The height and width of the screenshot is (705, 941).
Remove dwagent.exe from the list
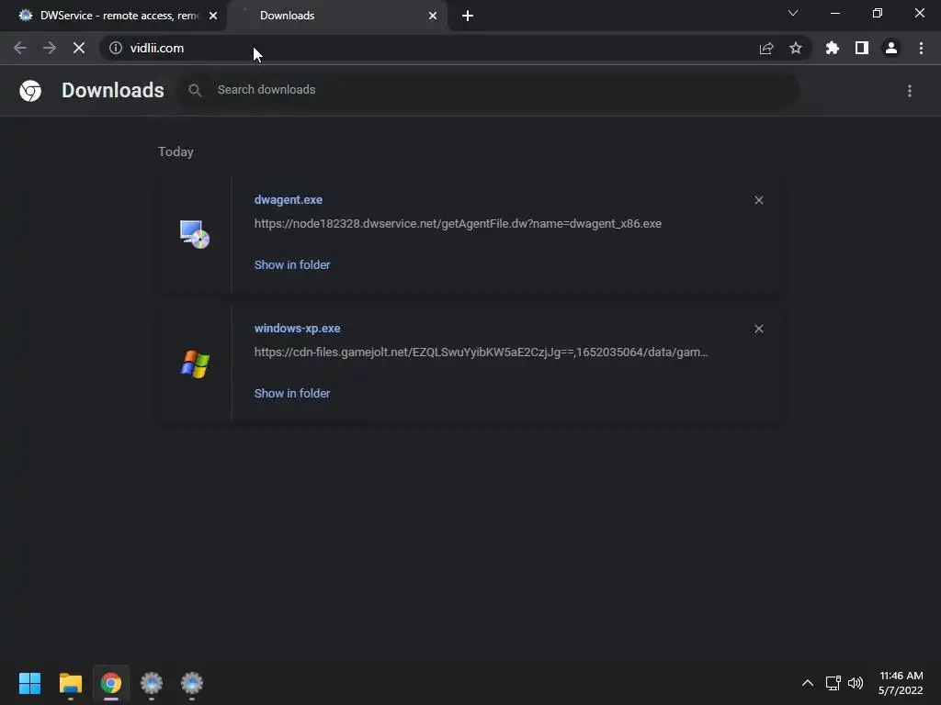758,200
